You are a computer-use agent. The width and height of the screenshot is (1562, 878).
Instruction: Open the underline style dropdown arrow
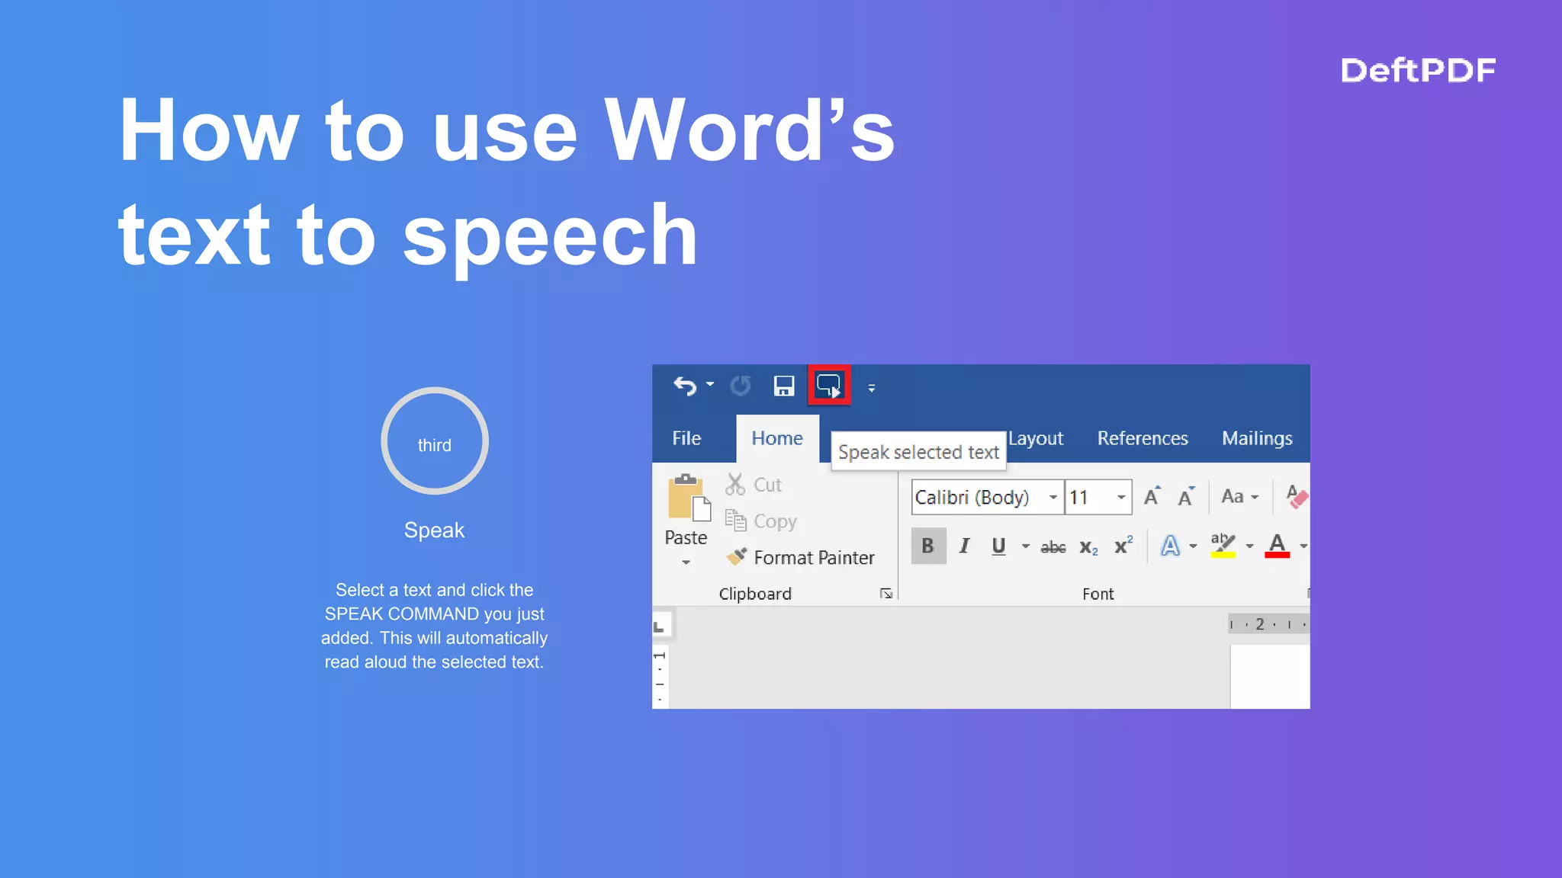coord(1026,546)
